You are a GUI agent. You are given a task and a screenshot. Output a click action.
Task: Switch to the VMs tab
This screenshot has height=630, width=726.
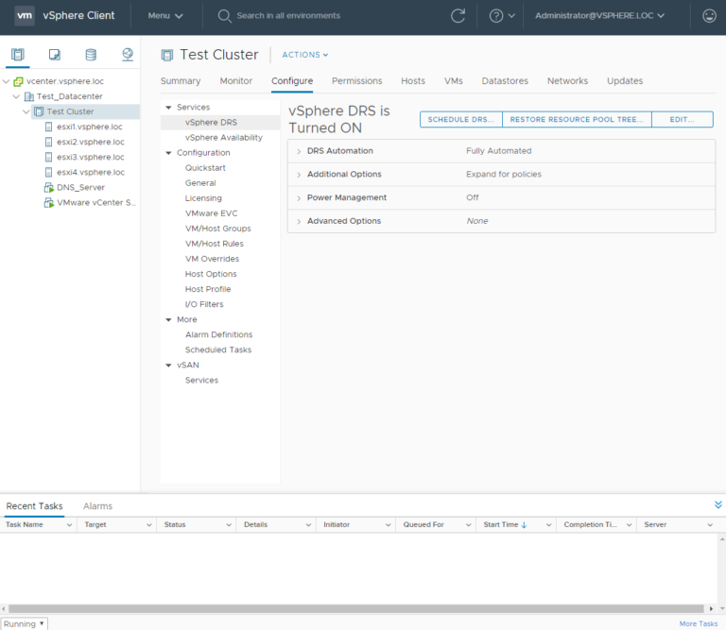(454, 81)
